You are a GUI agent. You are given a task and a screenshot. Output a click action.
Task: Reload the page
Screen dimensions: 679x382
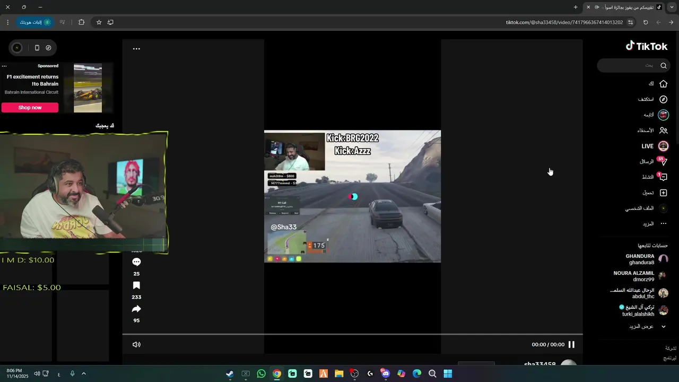tap(646, 22)
